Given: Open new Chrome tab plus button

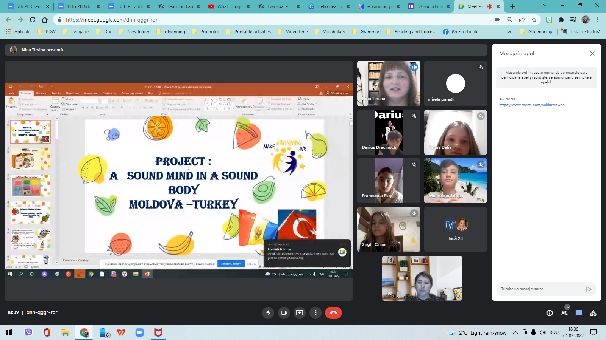Looking at the screenshot, I should coord(512,6).
